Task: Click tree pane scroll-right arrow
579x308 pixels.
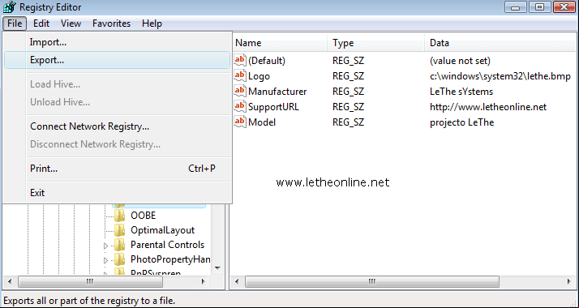Action: [x=203, y=282]
